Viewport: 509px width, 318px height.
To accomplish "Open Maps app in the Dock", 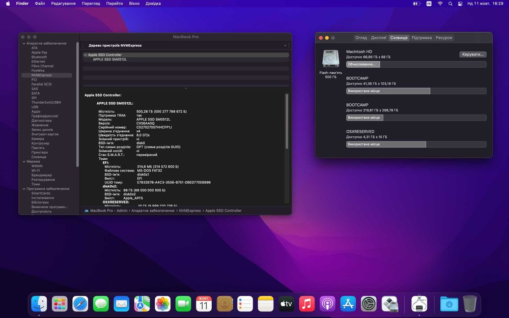I will point(142,304).
